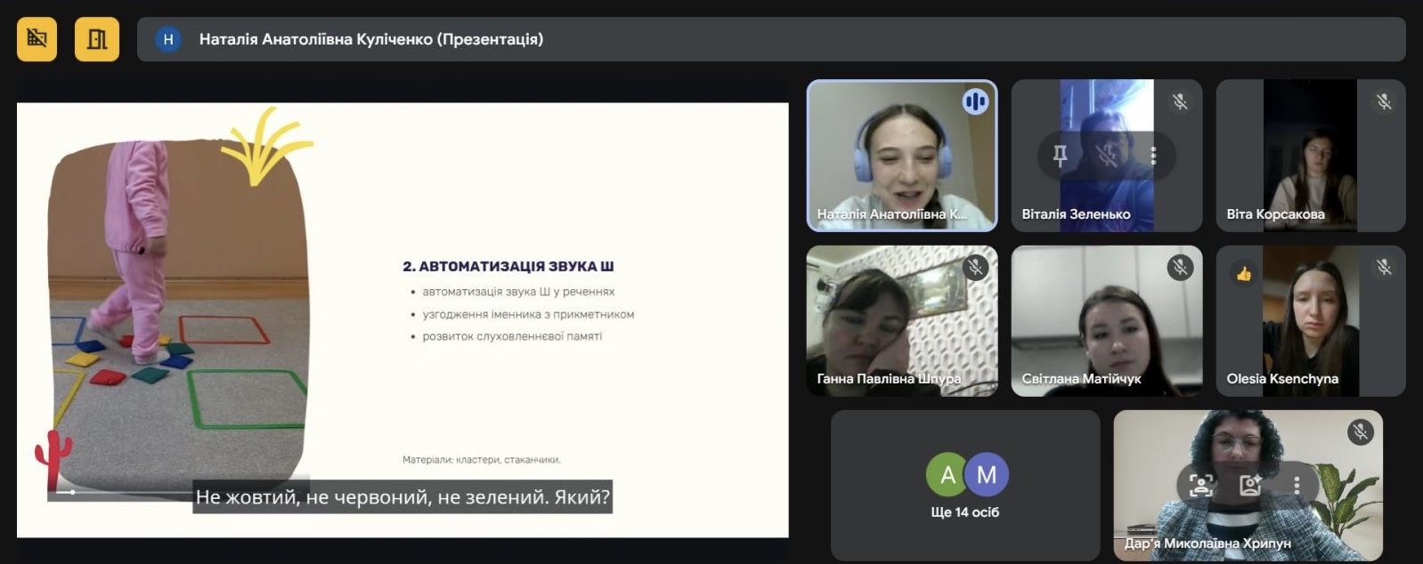Image resolution: width=1423 pixels, height=564 pixels.
Task: Click the 'Olesia Ksenchyna' name label
Action: (1282, 379)
